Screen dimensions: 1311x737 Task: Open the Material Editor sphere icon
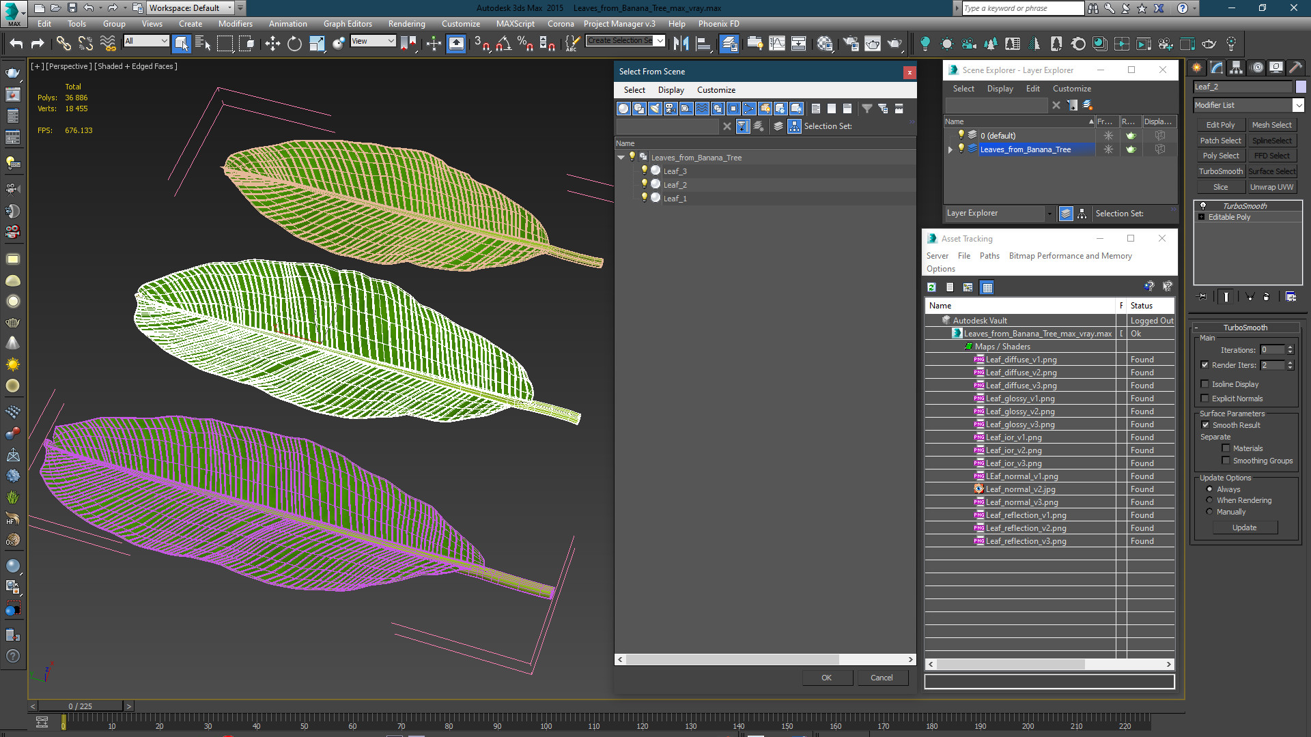[x=825, y=44]
